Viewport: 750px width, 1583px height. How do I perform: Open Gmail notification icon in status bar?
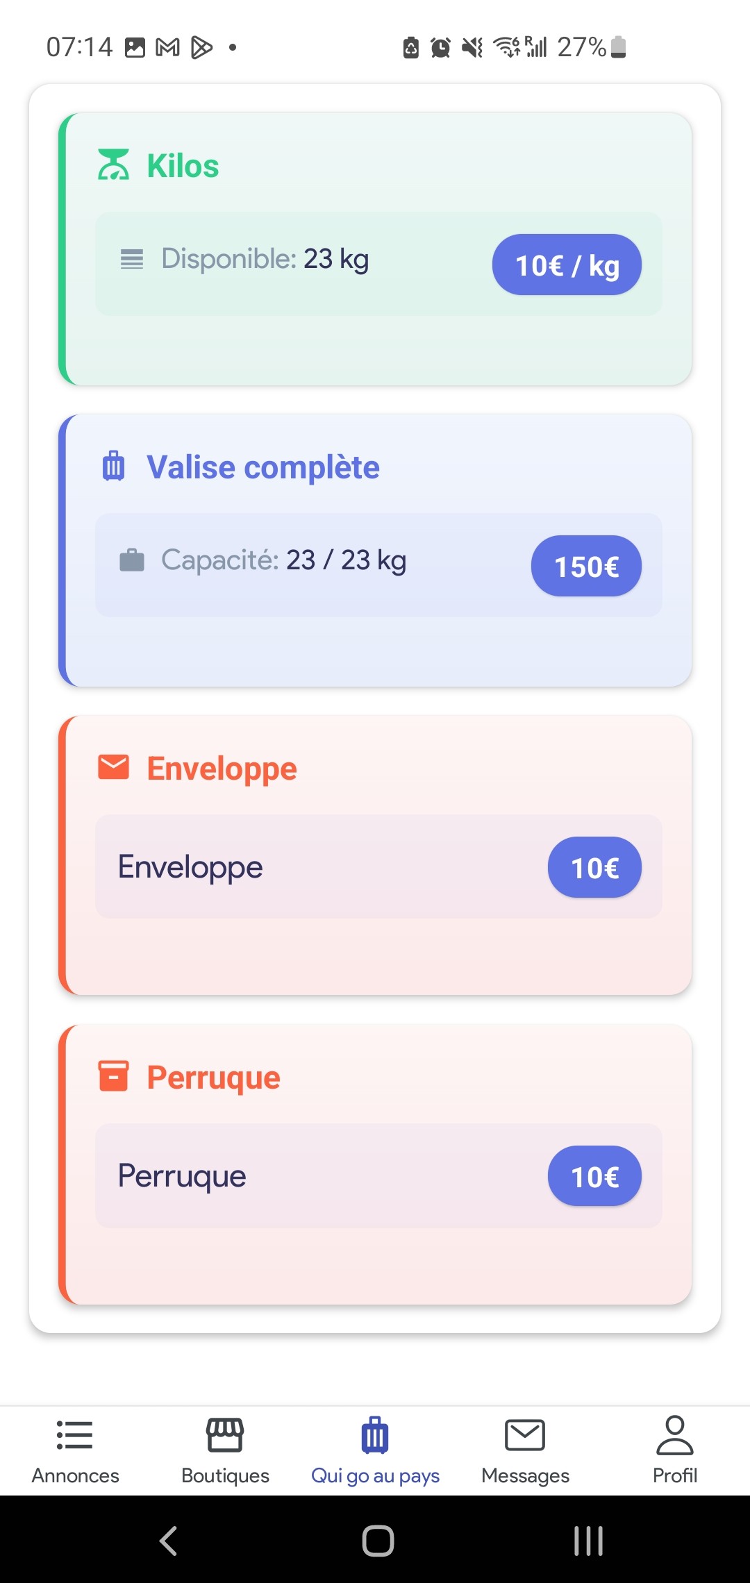tap(167, 47)
